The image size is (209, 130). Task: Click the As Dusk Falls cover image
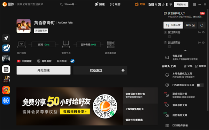click(x=24, y=26)
